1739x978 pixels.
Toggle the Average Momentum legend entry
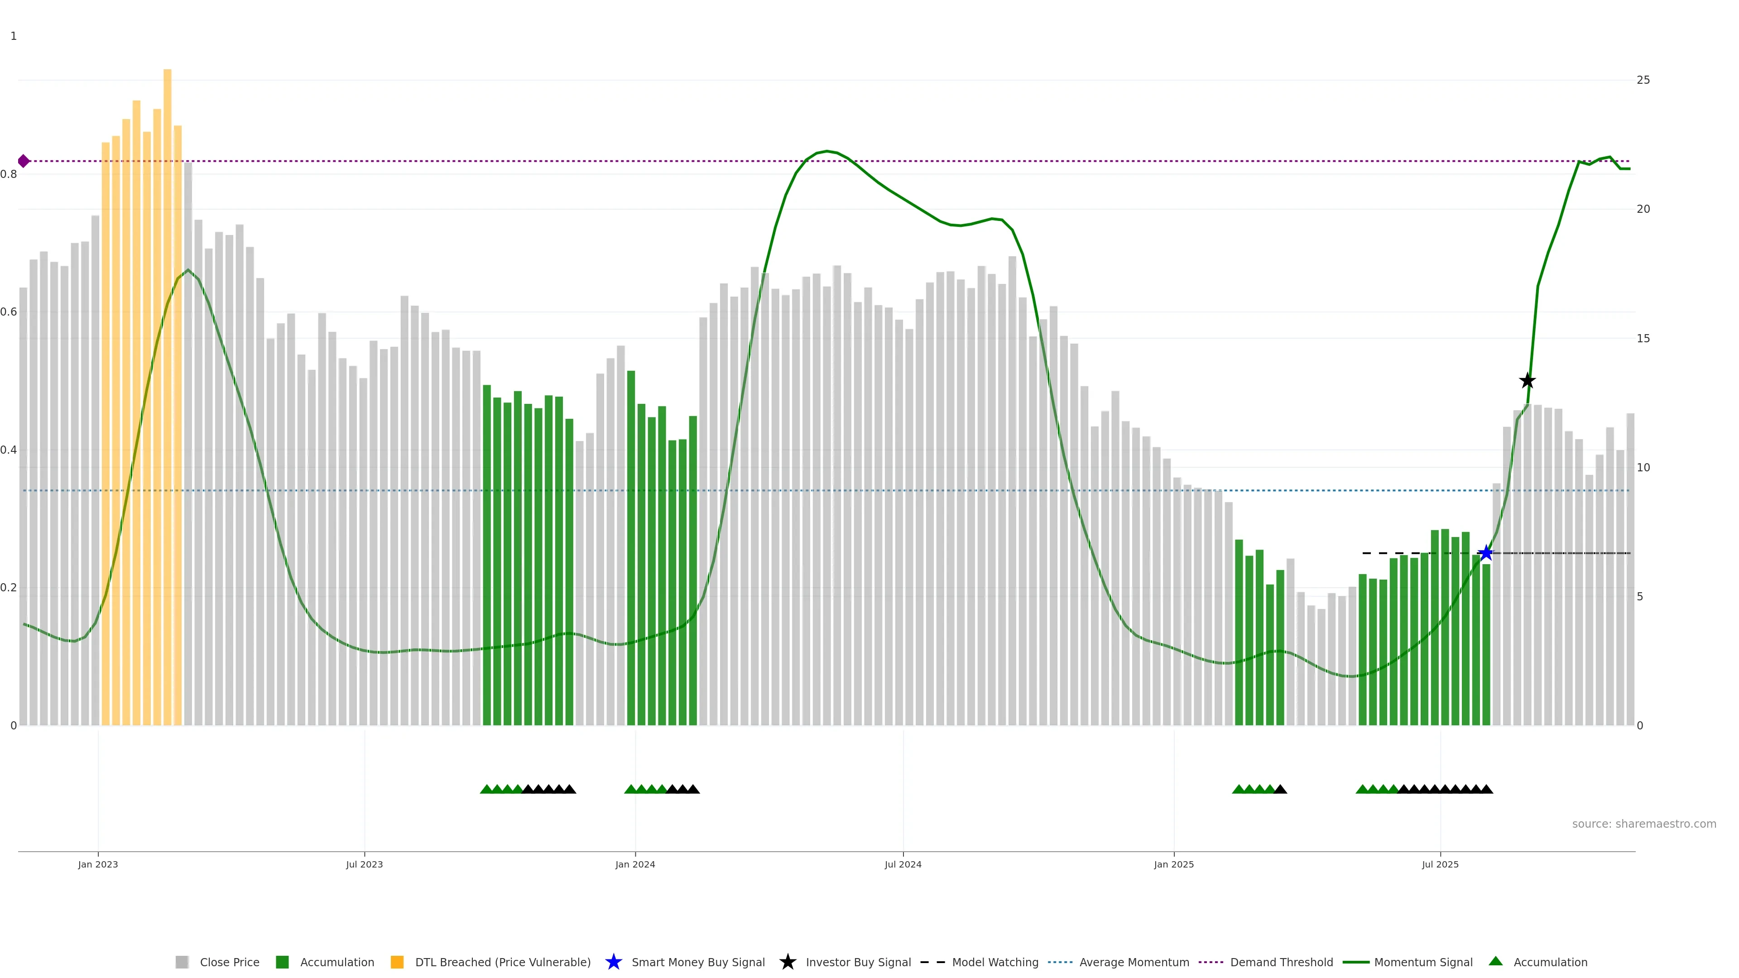[x=1134, y=962]
